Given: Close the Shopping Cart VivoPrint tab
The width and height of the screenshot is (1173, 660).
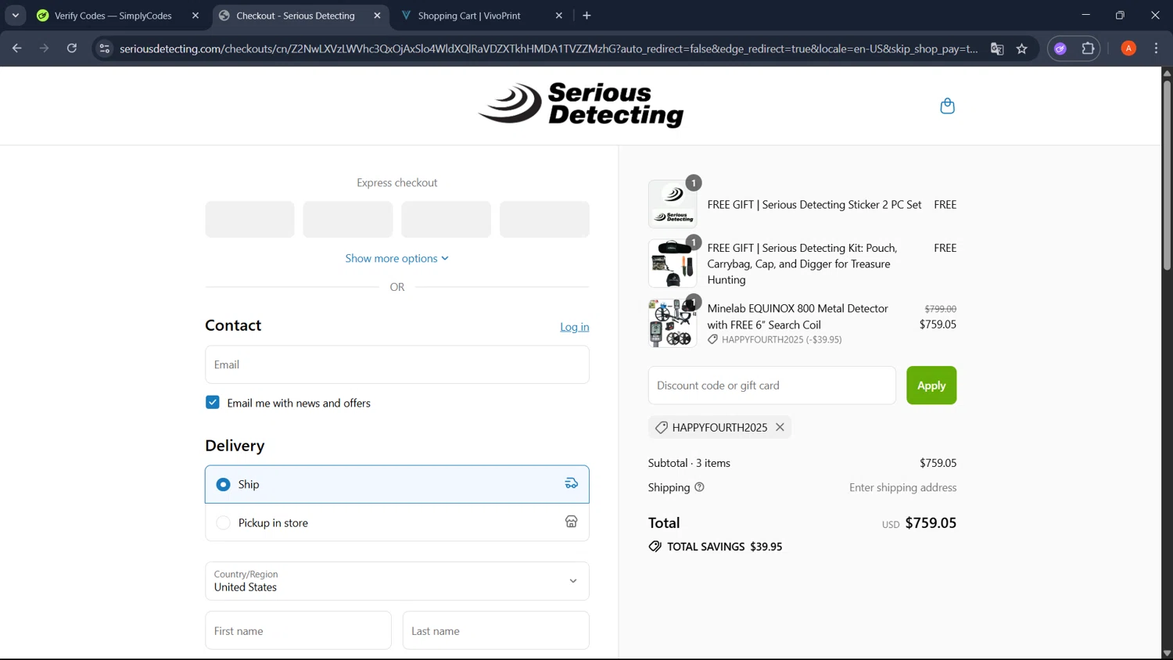Looking at the screenshot, I should coord(558,16).
